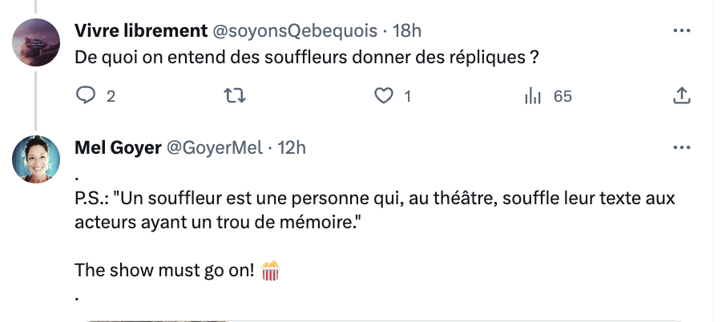Retweet the post about souffleurs
The height and width of the screenshot is (322, 726).
(235, 96)
